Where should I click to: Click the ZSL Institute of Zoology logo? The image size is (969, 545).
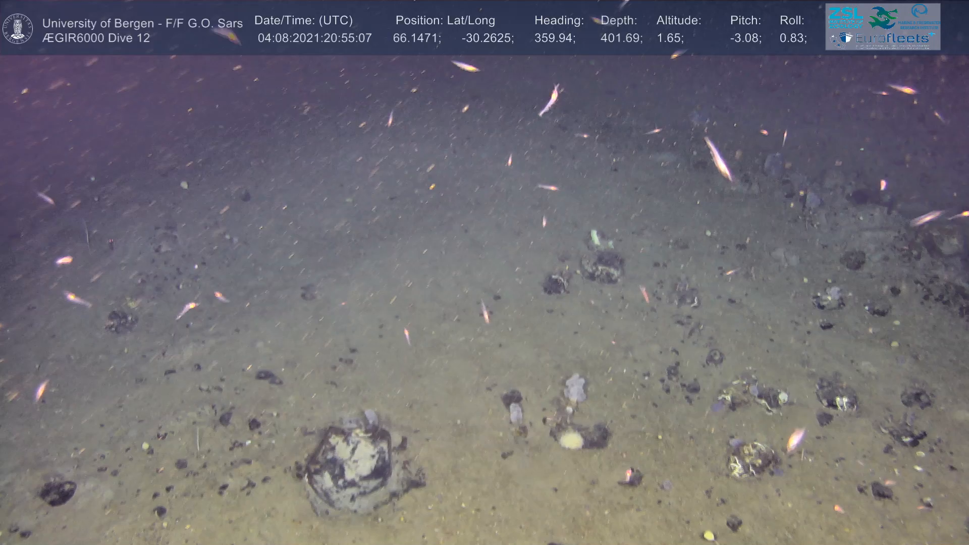845,17
